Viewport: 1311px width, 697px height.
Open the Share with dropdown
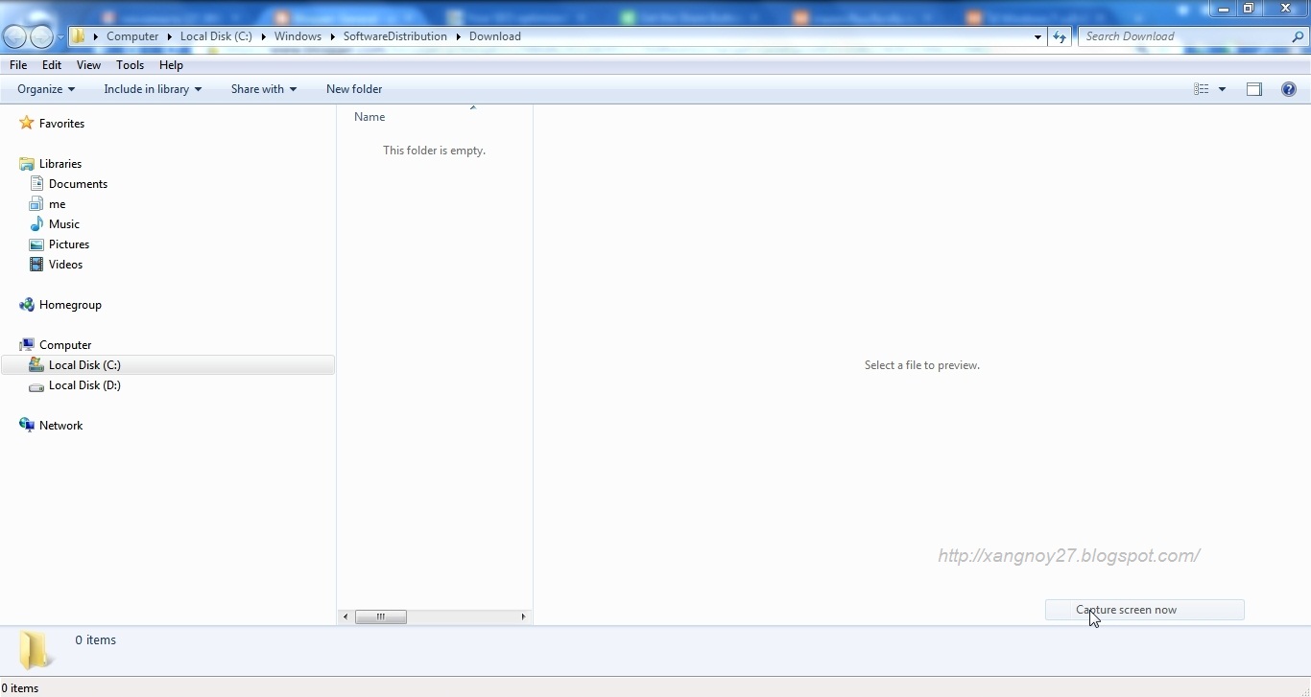pos(264,89)
